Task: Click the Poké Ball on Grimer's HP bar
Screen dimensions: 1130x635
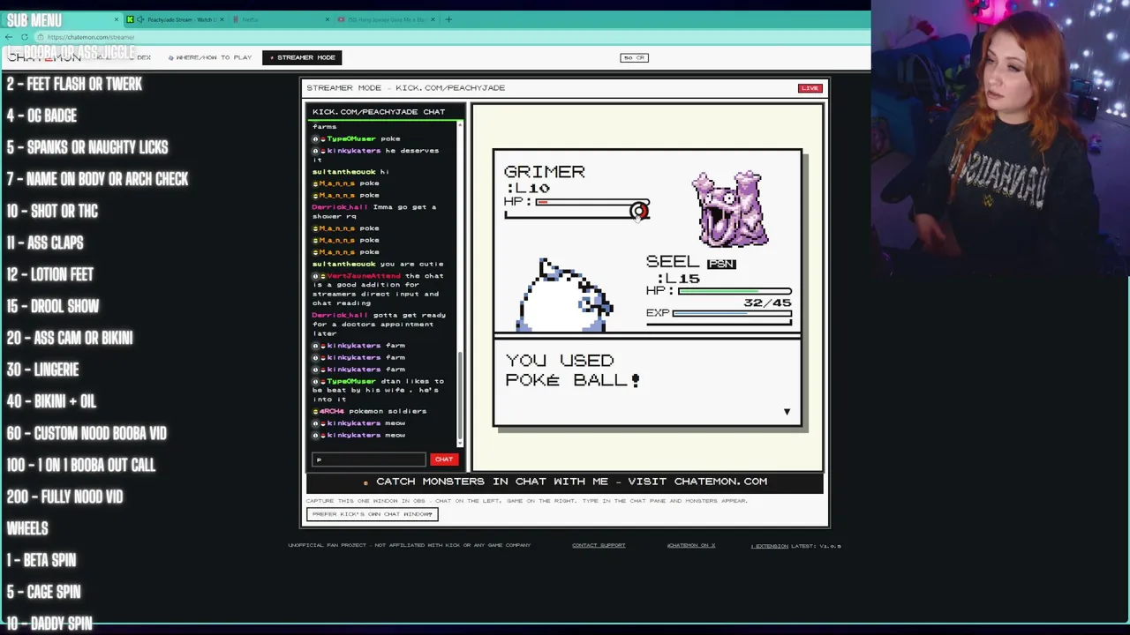Action: point(639,210)
